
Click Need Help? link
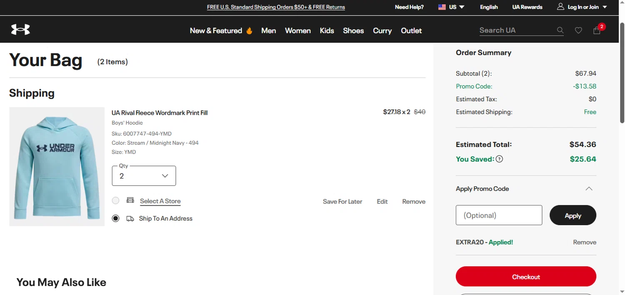pyautogui.click(x=409, y=7)
